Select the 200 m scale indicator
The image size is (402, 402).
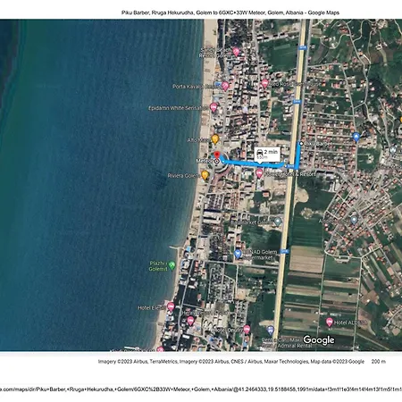click(x=379, y=362)
